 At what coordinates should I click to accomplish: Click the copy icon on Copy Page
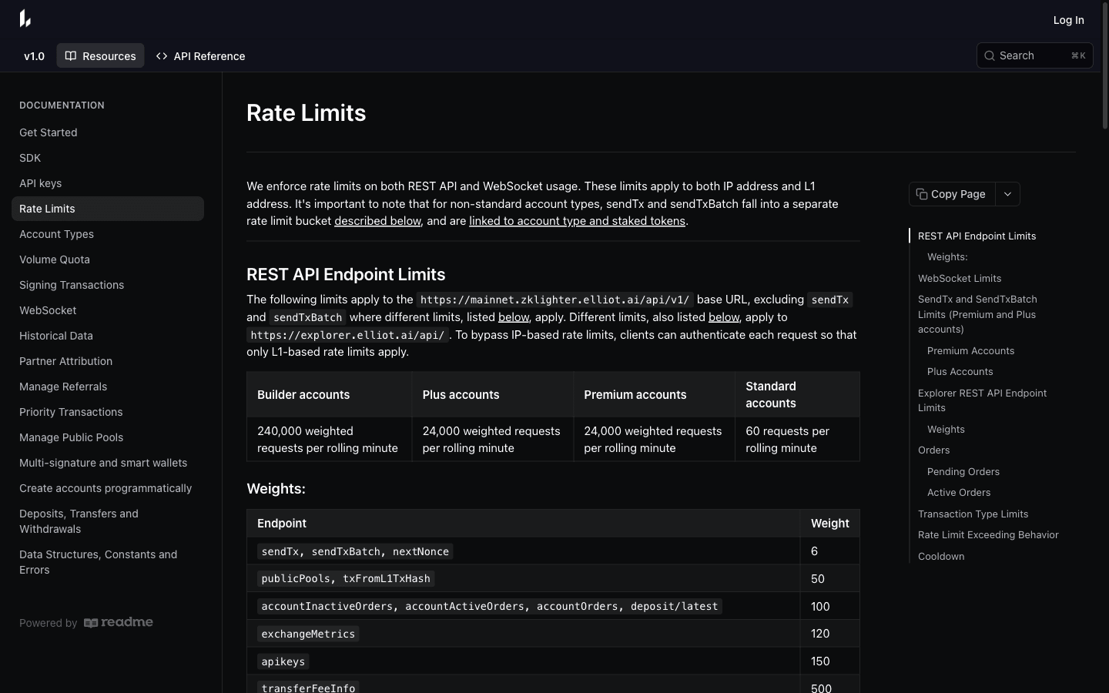[922, 194]
